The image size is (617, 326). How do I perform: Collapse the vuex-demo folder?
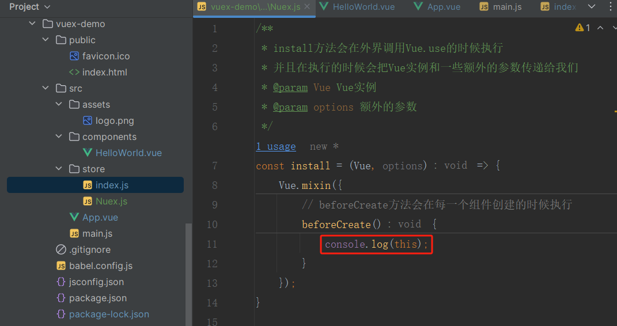coord(32,24)
